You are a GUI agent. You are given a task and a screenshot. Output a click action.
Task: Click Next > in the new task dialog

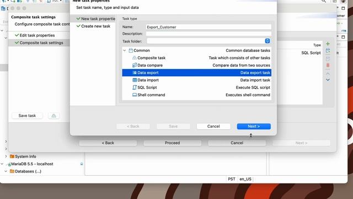point(254,127)
